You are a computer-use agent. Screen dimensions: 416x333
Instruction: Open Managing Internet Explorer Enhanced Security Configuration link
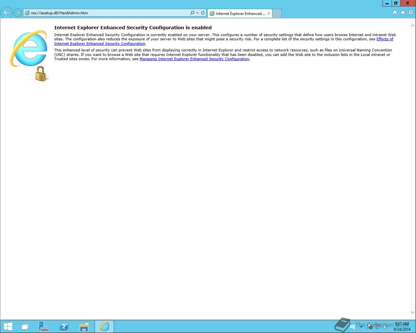(194, 59)
